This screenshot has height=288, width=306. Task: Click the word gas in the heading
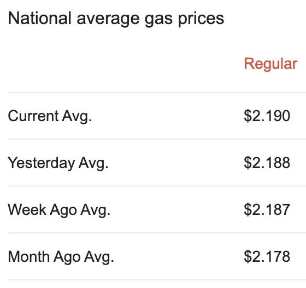tap(158, 20)
